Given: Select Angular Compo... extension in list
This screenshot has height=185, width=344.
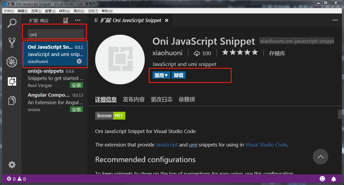Looking at the screenshot, I should (x=55, y=102).
